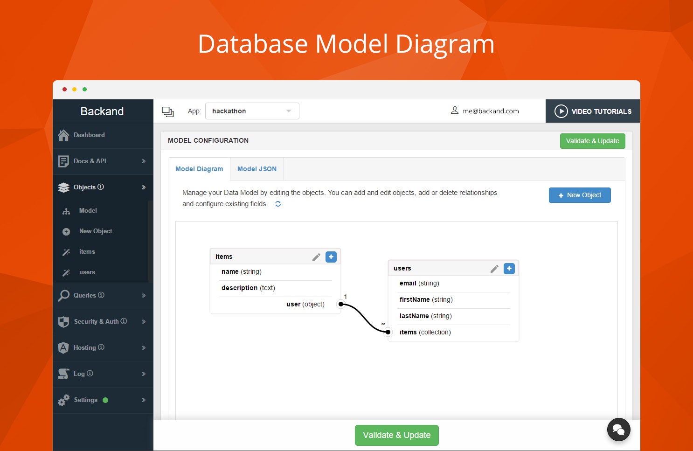
Task: Select the firstName (string) field in users
Action: coord(426,299)
